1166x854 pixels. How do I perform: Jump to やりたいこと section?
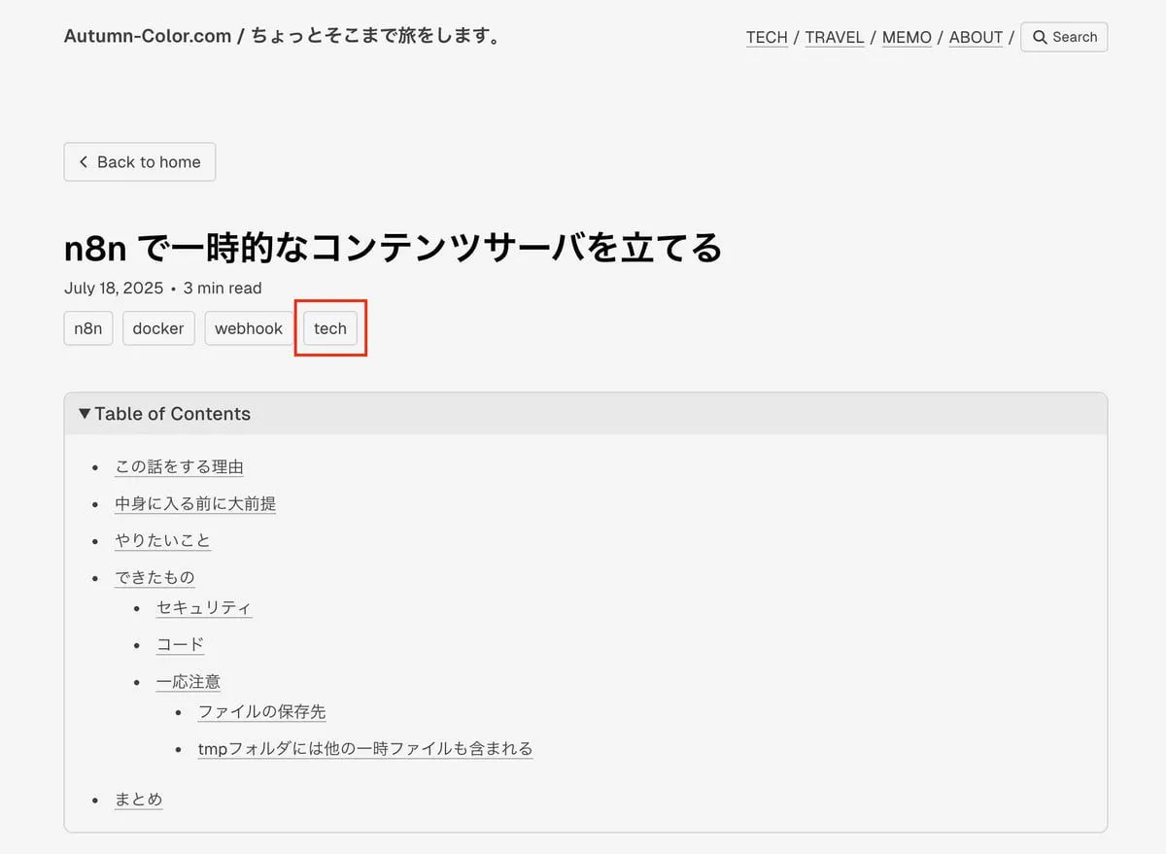click(x=162, y=541)
